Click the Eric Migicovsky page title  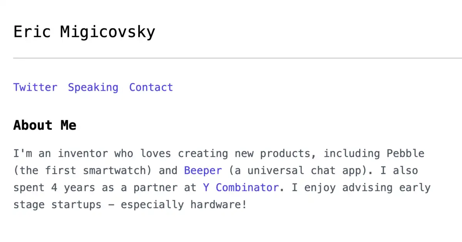pos(84,31)
